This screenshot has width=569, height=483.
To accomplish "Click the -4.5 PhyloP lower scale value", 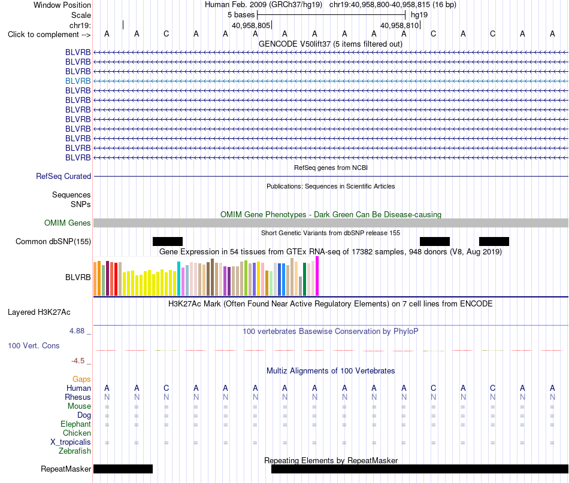I will point(78,361).
